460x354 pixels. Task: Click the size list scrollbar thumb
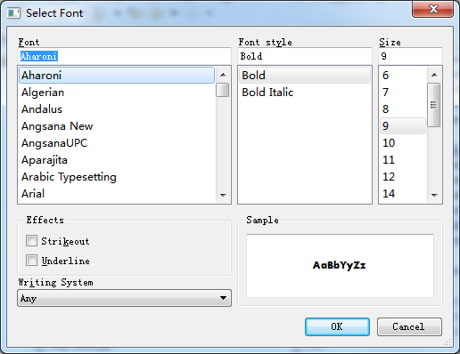434,105
